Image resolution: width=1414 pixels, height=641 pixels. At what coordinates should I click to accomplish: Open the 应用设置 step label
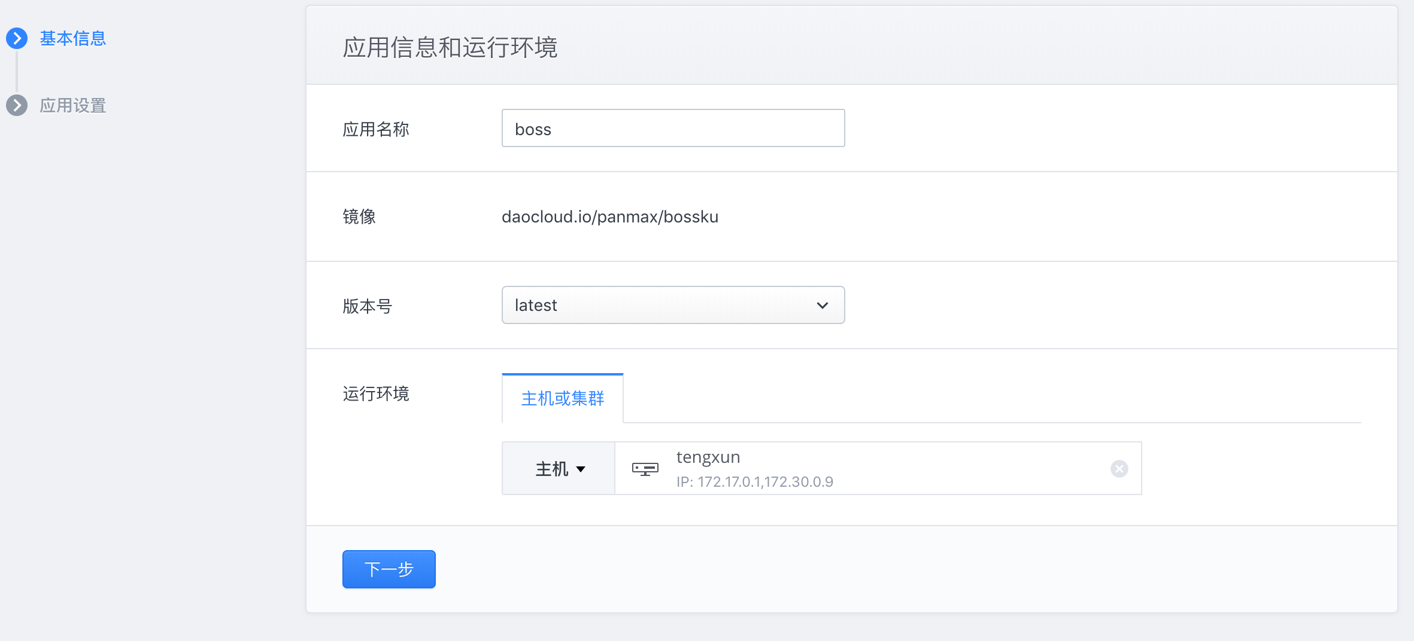coord(72,105)
